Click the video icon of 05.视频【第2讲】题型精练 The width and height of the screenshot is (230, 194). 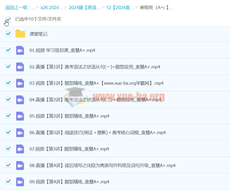[20, 116]
